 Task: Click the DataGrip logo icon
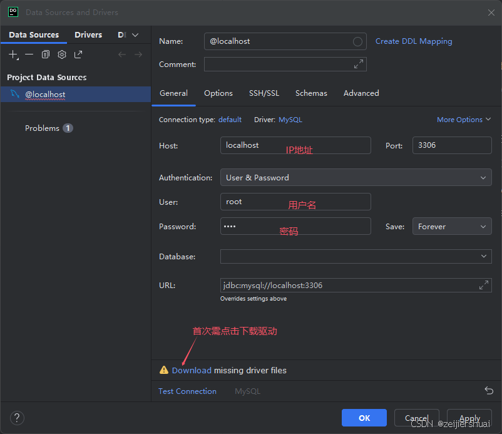point(13,12)
